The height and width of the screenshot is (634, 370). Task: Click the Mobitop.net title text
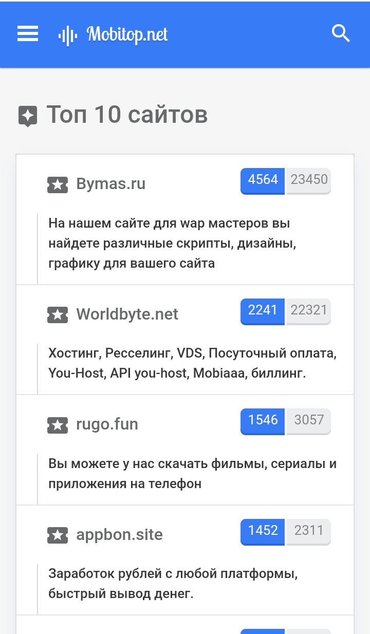click(x=127, y=35)
